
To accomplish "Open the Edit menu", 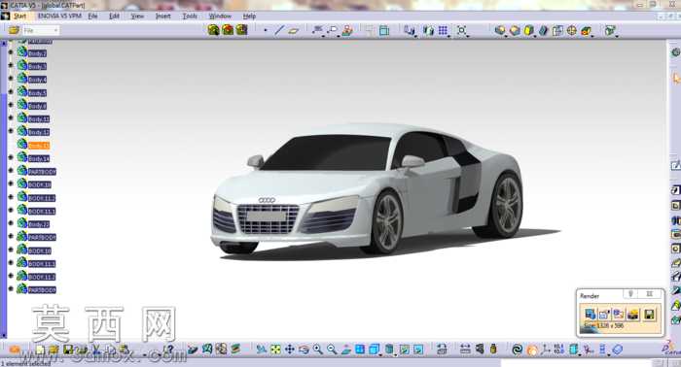I will (114, 17).
